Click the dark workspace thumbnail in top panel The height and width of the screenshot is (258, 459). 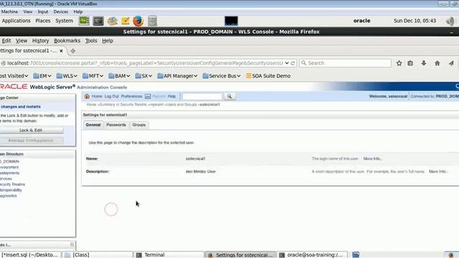(x=231, y=21)
